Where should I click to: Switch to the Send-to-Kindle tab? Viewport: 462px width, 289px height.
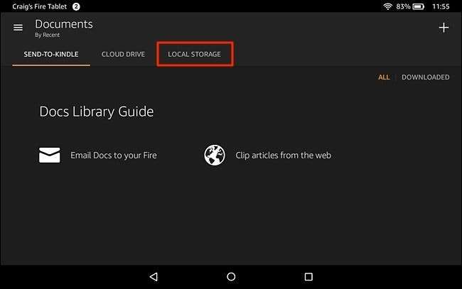pyautogui.click(x=51, y=54)
